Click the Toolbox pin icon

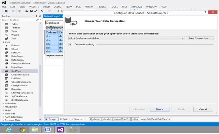tap(36, 16)
